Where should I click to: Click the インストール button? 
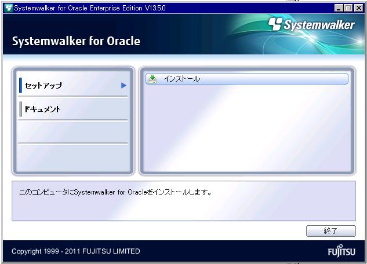[246, 79]
